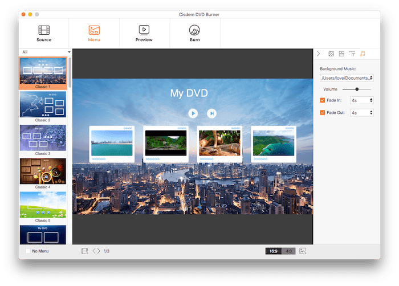The image size is (399, 286).
Task: Select the 16:9 aspect ratio button
Action: [274, 251]
